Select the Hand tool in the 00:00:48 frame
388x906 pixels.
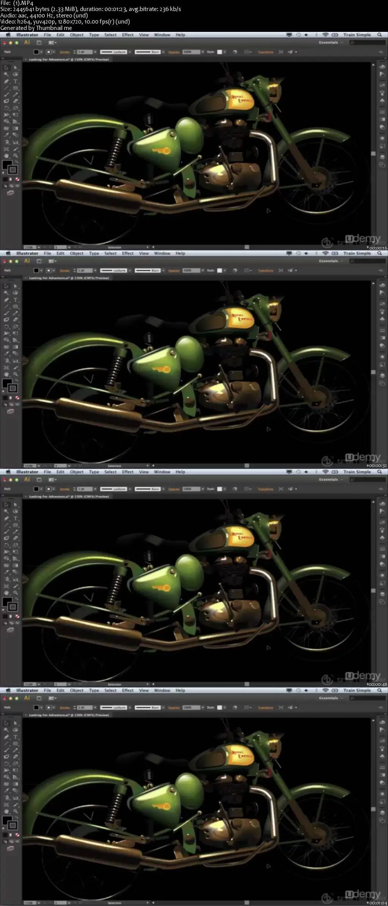6,593
